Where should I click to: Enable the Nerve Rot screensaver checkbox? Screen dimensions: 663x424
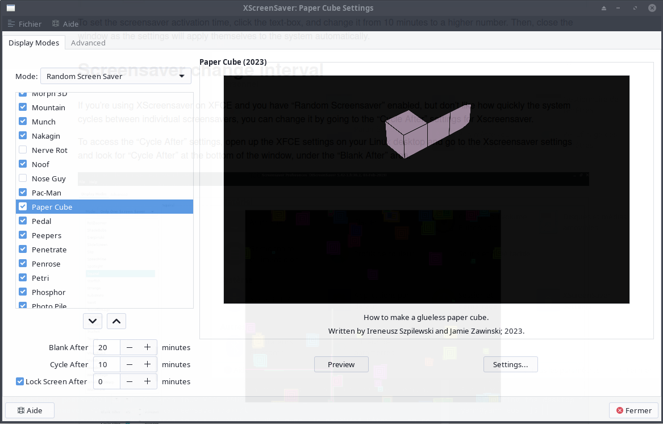(23, 150)
